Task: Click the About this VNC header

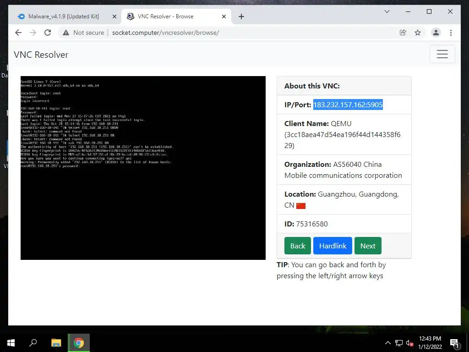Action: pyautogui.click(x=312, y=86)
